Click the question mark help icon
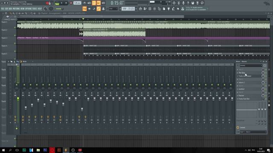Viewport: 273px width, 153px height. [x=188, y=3]
